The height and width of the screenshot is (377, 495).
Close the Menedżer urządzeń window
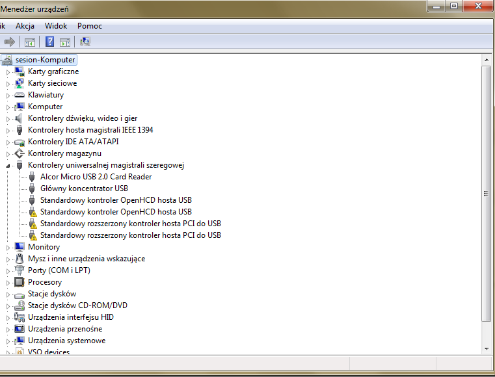point(478,6)
